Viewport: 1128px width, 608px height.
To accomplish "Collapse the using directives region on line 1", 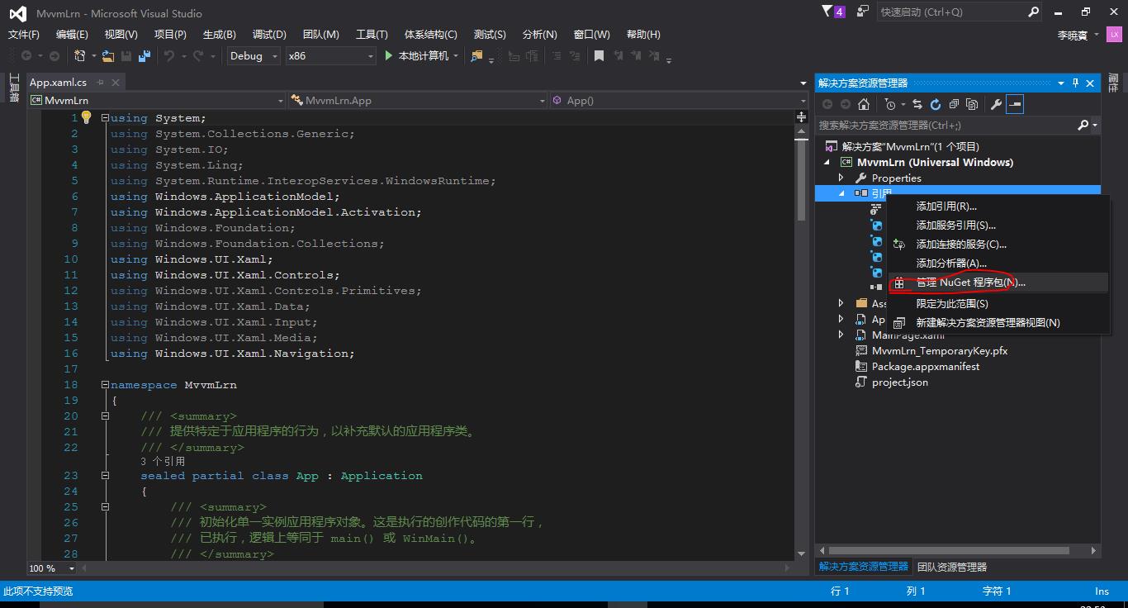I will pyautogui.click(x=105, y=117).
